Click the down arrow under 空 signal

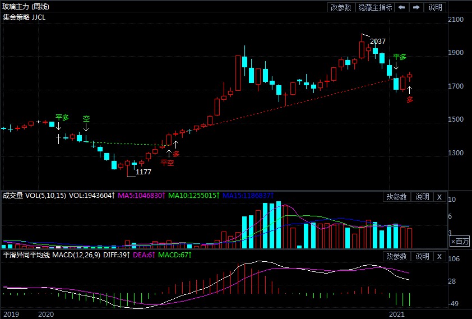point(86,127)
